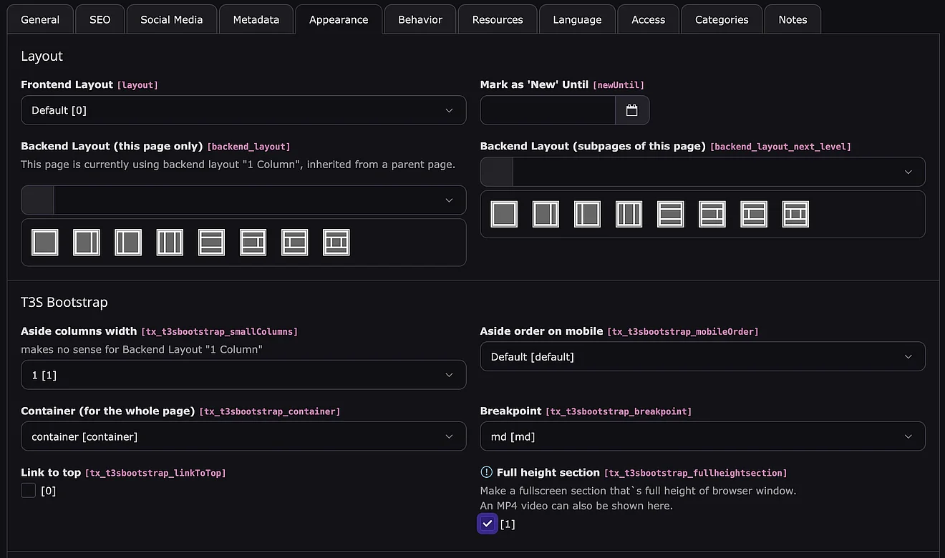The height and width of the screenshot is (558, 945).
Task: Switch to the SEO tab
Action: [100, 19]
